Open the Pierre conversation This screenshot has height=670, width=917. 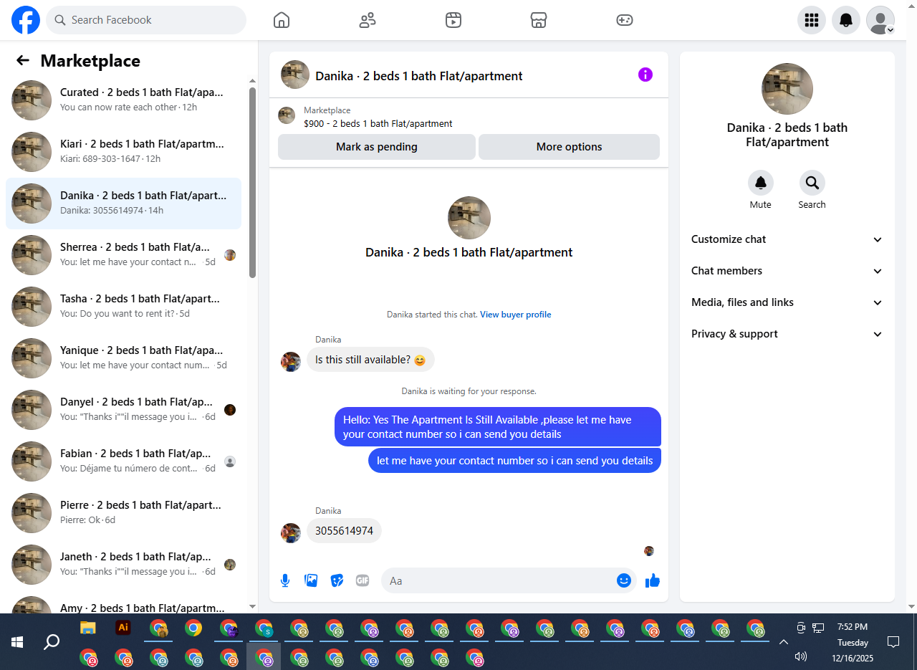click(123, 513)
